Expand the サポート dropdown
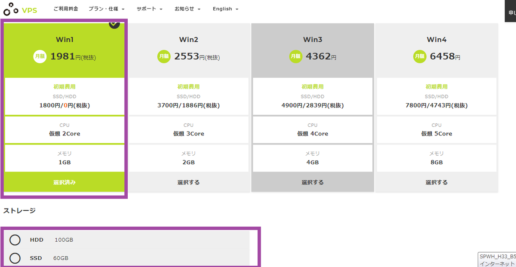 (149, 8)
